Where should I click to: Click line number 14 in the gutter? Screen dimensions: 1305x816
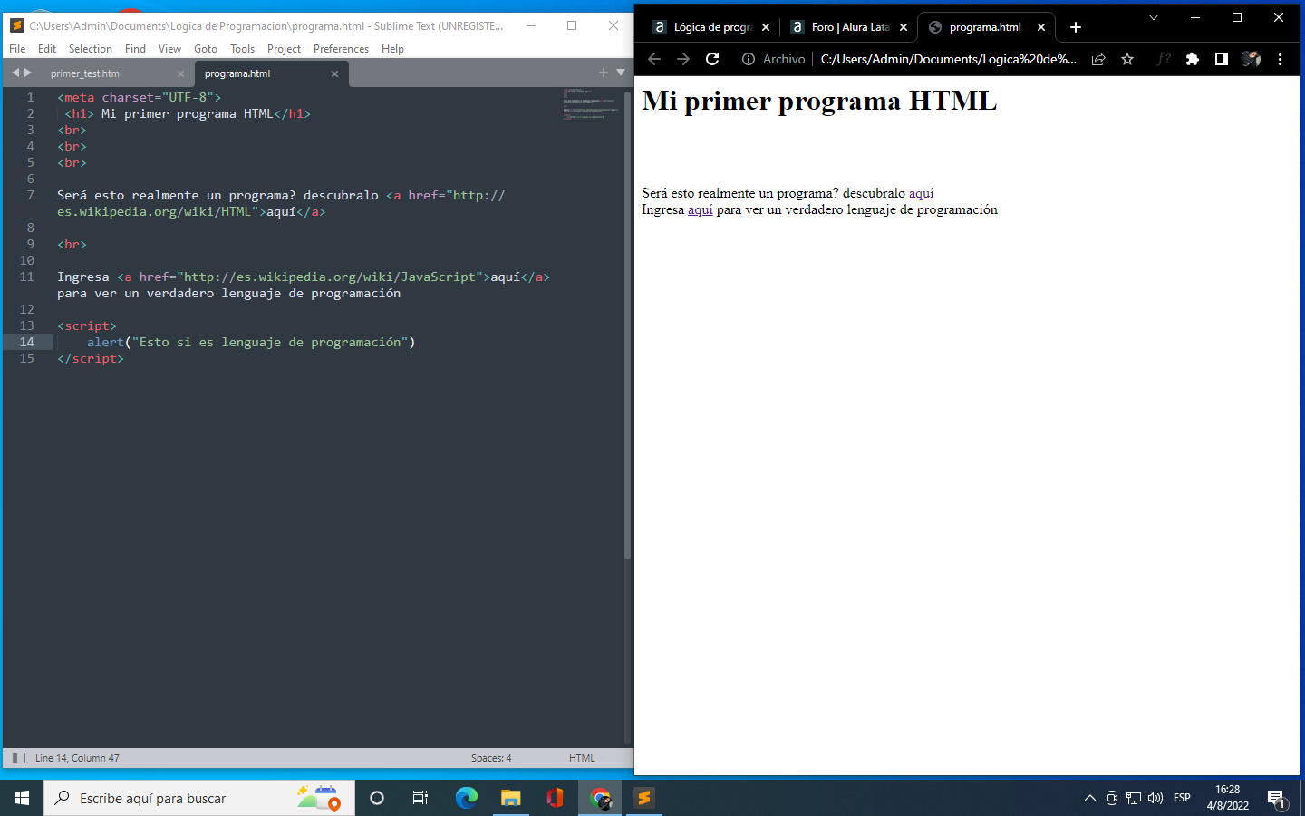(27, 342)
